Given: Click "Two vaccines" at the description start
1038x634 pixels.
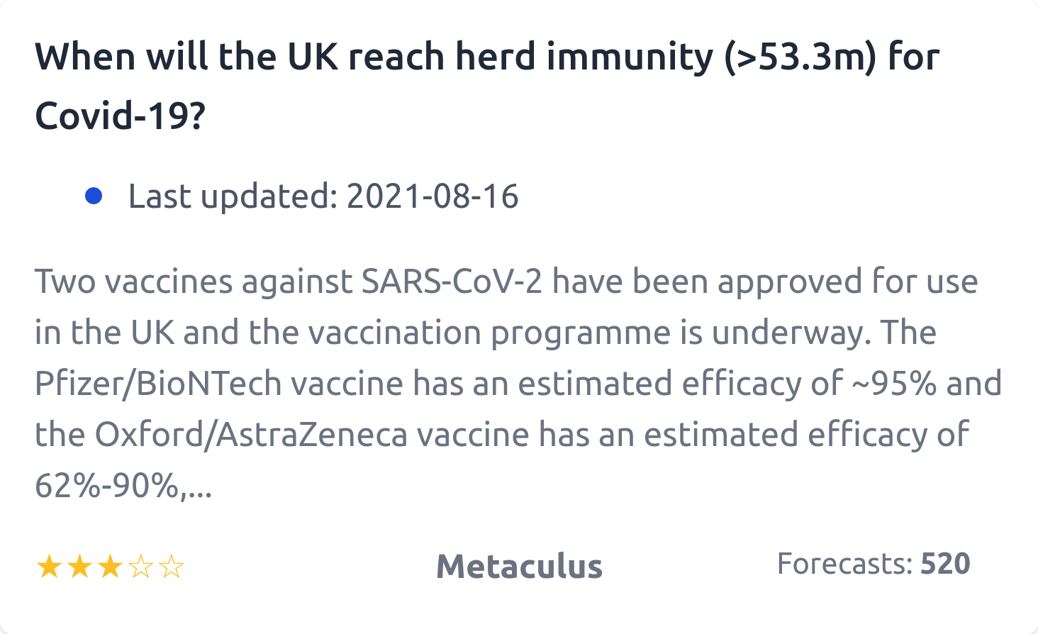Looking at the screenshot, I should tap(133, 282).
